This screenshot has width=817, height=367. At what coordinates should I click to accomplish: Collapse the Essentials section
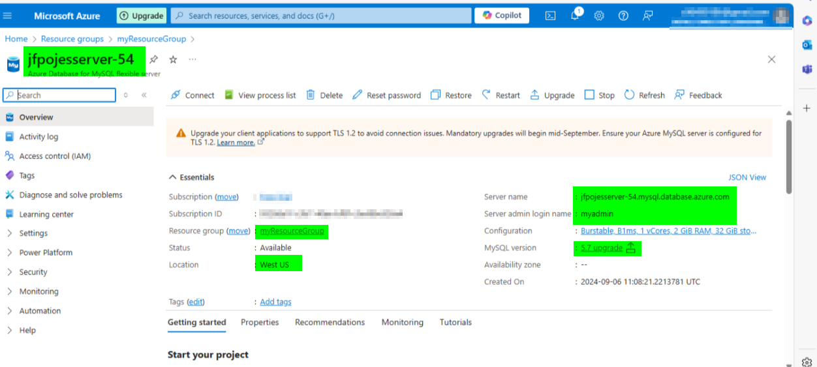(191, 177)
